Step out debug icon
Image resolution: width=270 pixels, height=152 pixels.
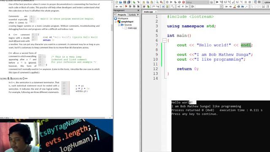click(233, 2)
